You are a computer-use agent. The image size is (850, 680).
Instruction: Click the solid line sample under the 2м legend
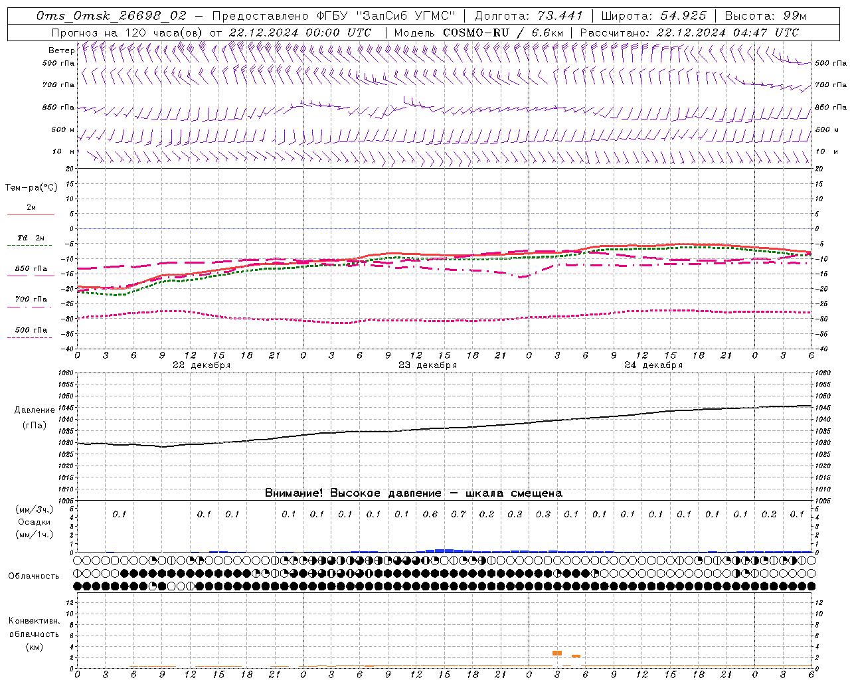pyautogui.click(x=31, y=214)
